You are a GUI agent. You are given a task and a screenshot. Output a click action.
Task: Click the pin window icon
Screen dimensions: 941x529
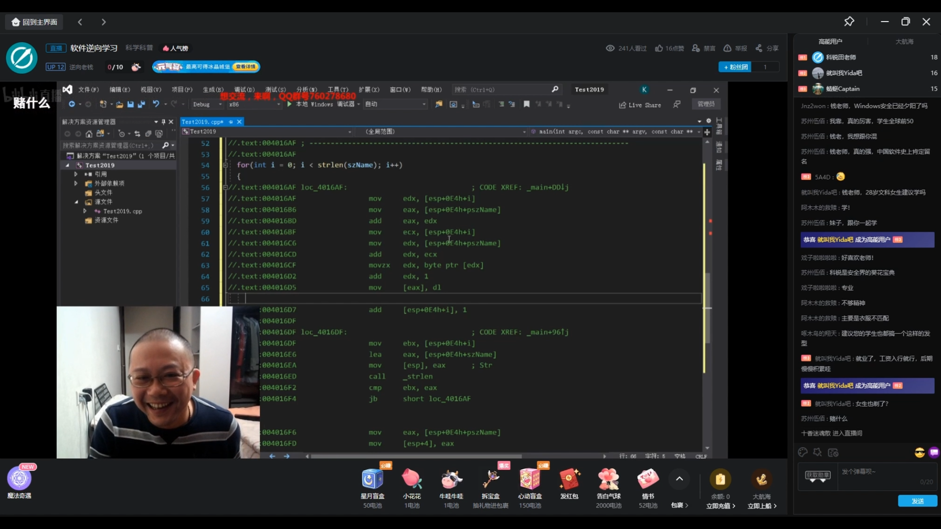tap(849, 22)
